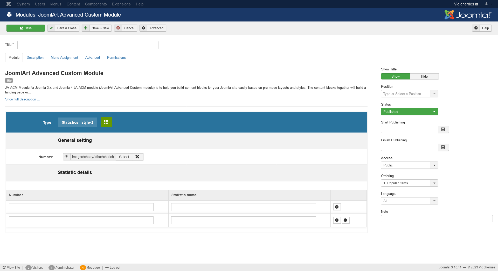This screenshot has height=271, width=498.
Task: Set Show Title to Hide
Action: coord(424,76)
